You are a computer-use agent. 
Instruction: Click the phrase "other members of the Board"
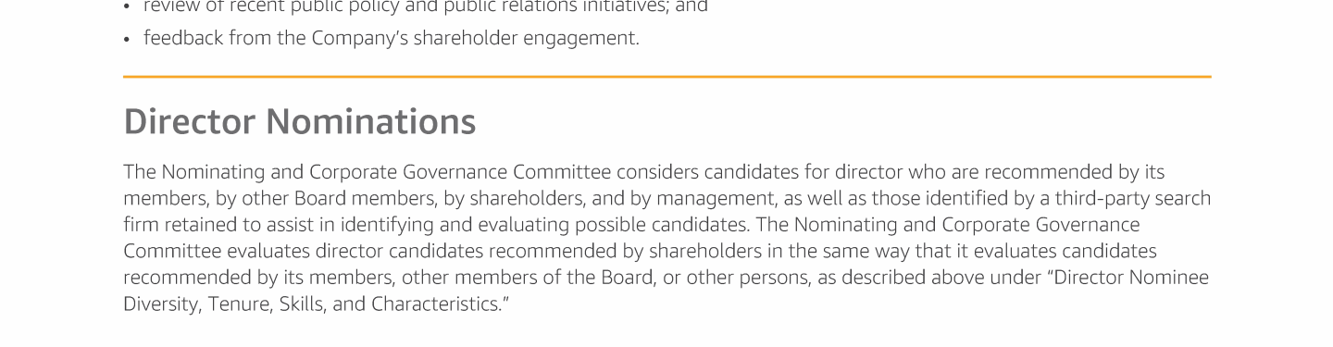pos(529,278)
